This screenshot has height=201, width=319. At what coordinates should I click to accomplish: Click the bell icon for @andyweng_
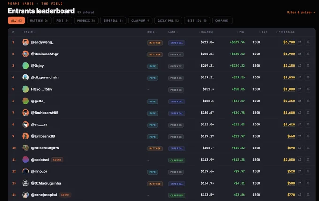[308, 42]
